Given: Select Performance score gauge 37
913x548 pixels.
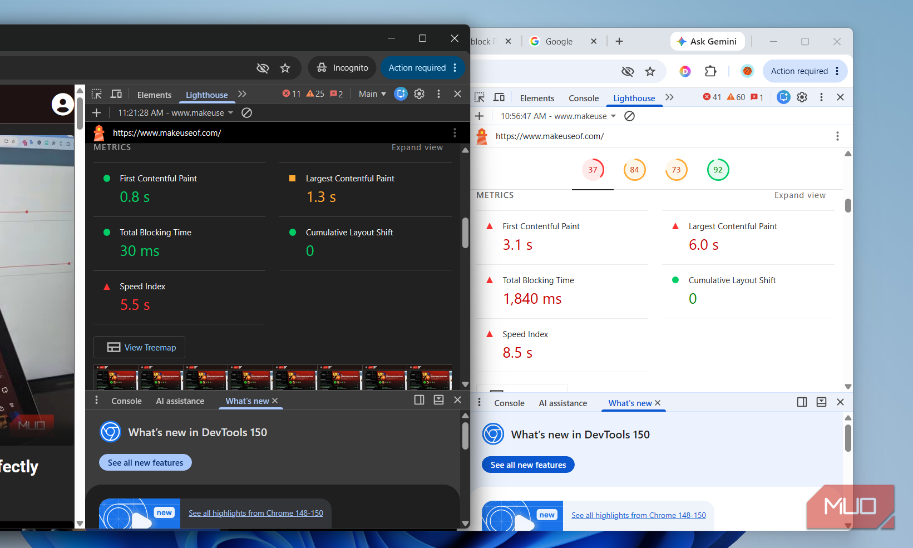Looking at the screenshot, I should [x=593, y=170].
